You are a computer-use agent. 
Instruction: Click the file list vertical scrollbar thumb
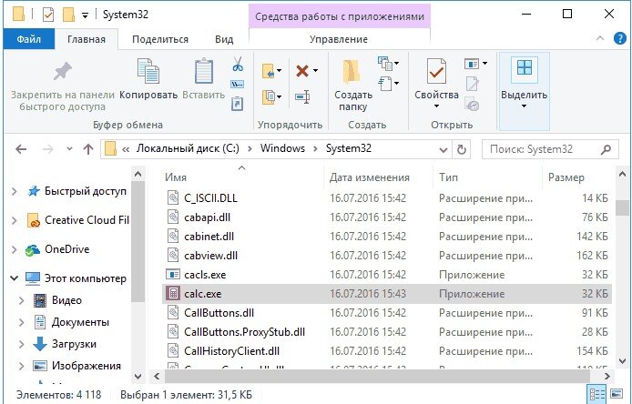coord(622,208)
